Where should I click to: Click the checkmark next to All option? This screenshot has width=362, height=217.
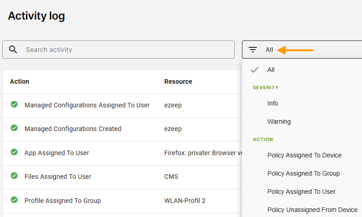pyautogui.click(x=255, y=70)
